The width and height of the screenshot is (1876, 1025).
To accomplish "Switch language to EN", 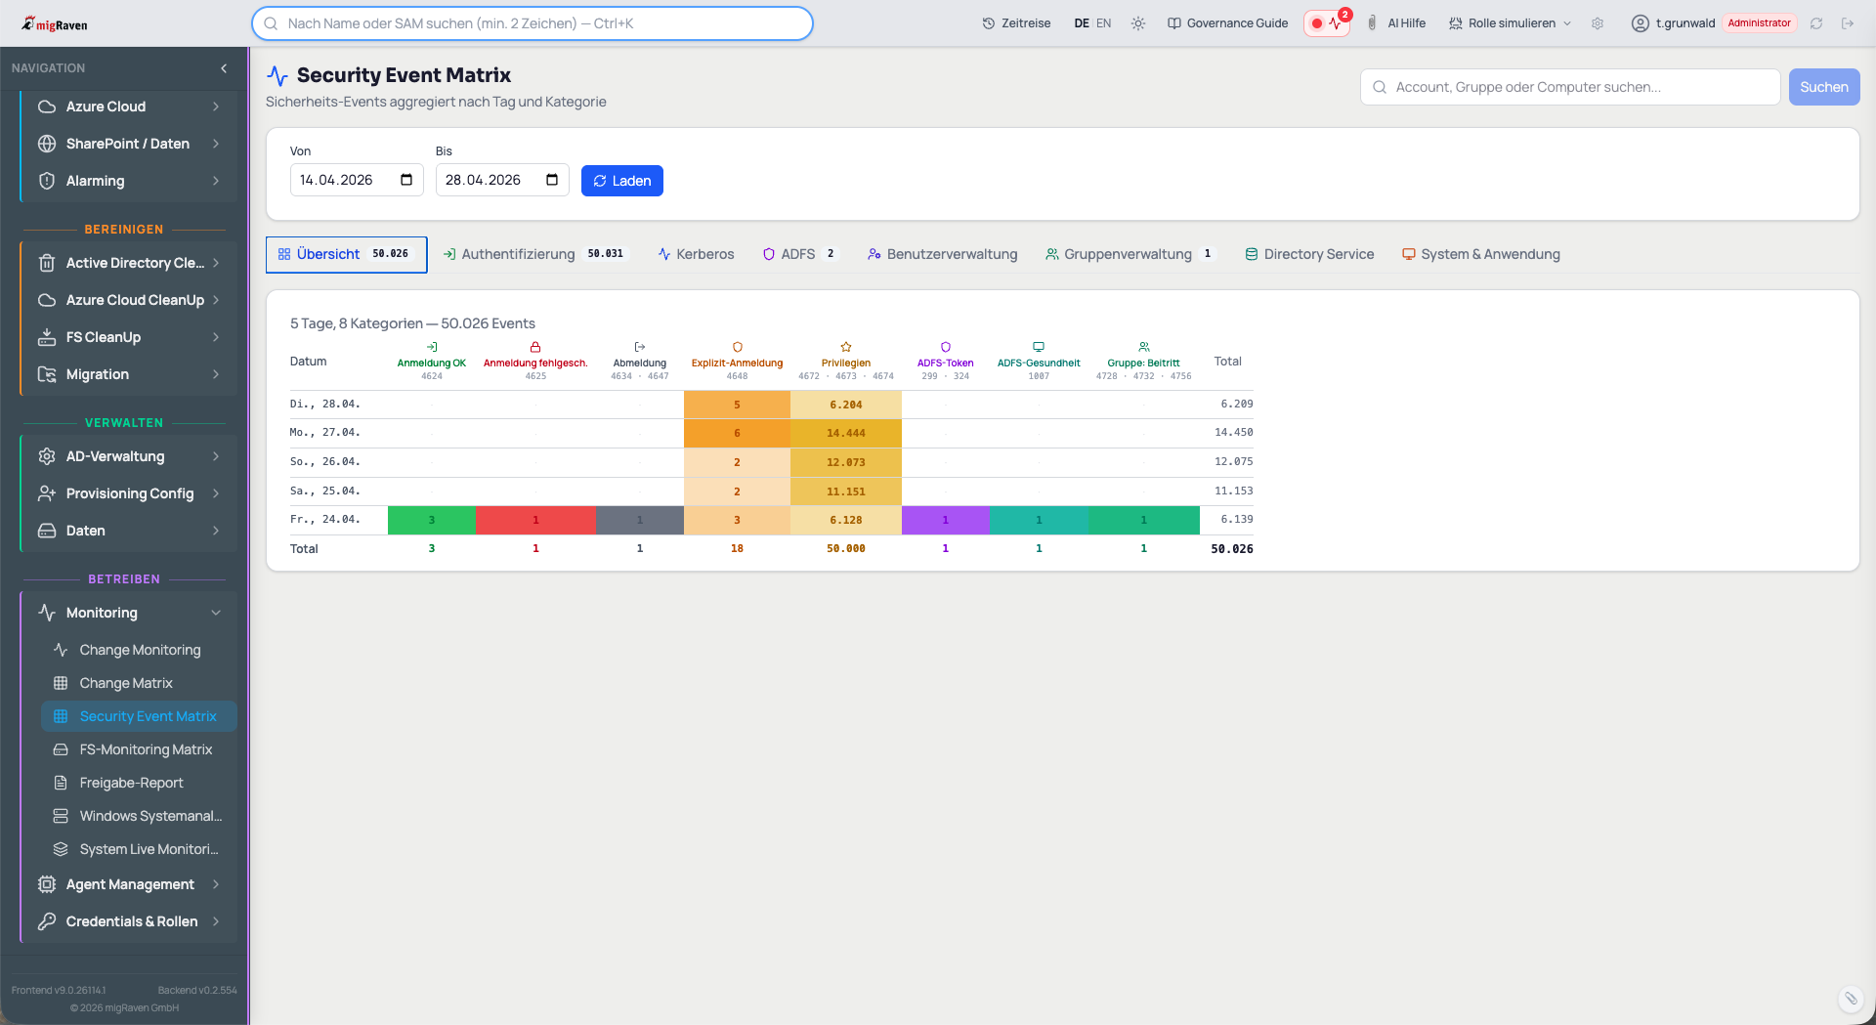I will [1104, 23].
